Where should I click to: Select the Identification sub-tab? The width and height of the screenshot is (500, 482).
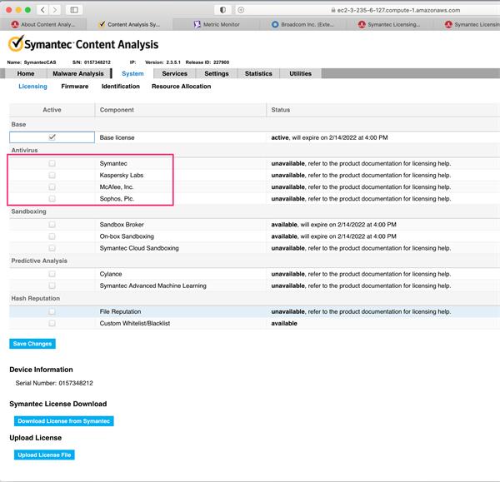point(121,87)
